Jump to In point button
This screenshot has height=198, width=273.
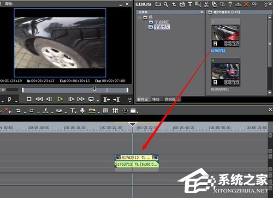(106, 99)
